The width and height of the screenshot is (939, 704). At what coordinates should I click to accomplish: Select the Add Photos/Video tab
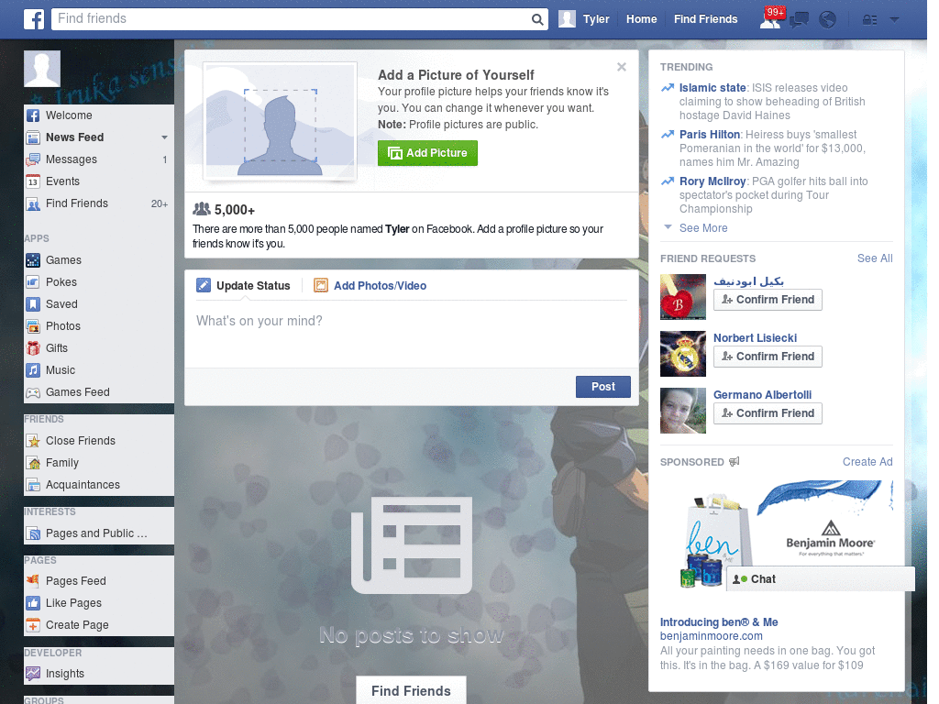(370, 286)
